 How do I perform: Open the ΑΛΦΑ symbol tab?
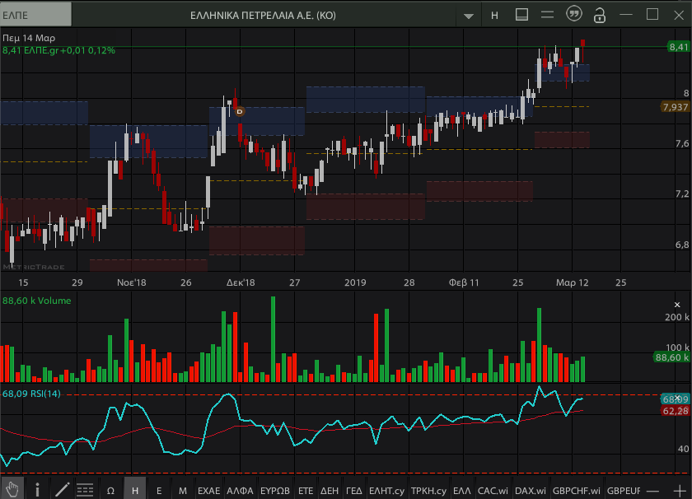tap(240, 491)
